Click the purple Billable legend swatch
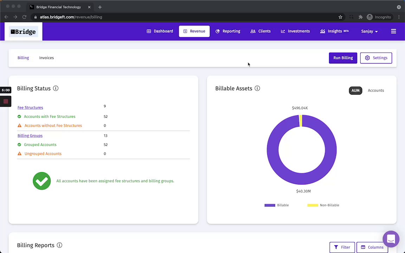 pyautogui.click(x=270, y=205)
